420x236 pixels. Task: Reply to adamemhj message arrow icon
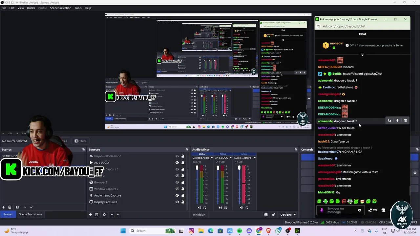pos(389,121)
